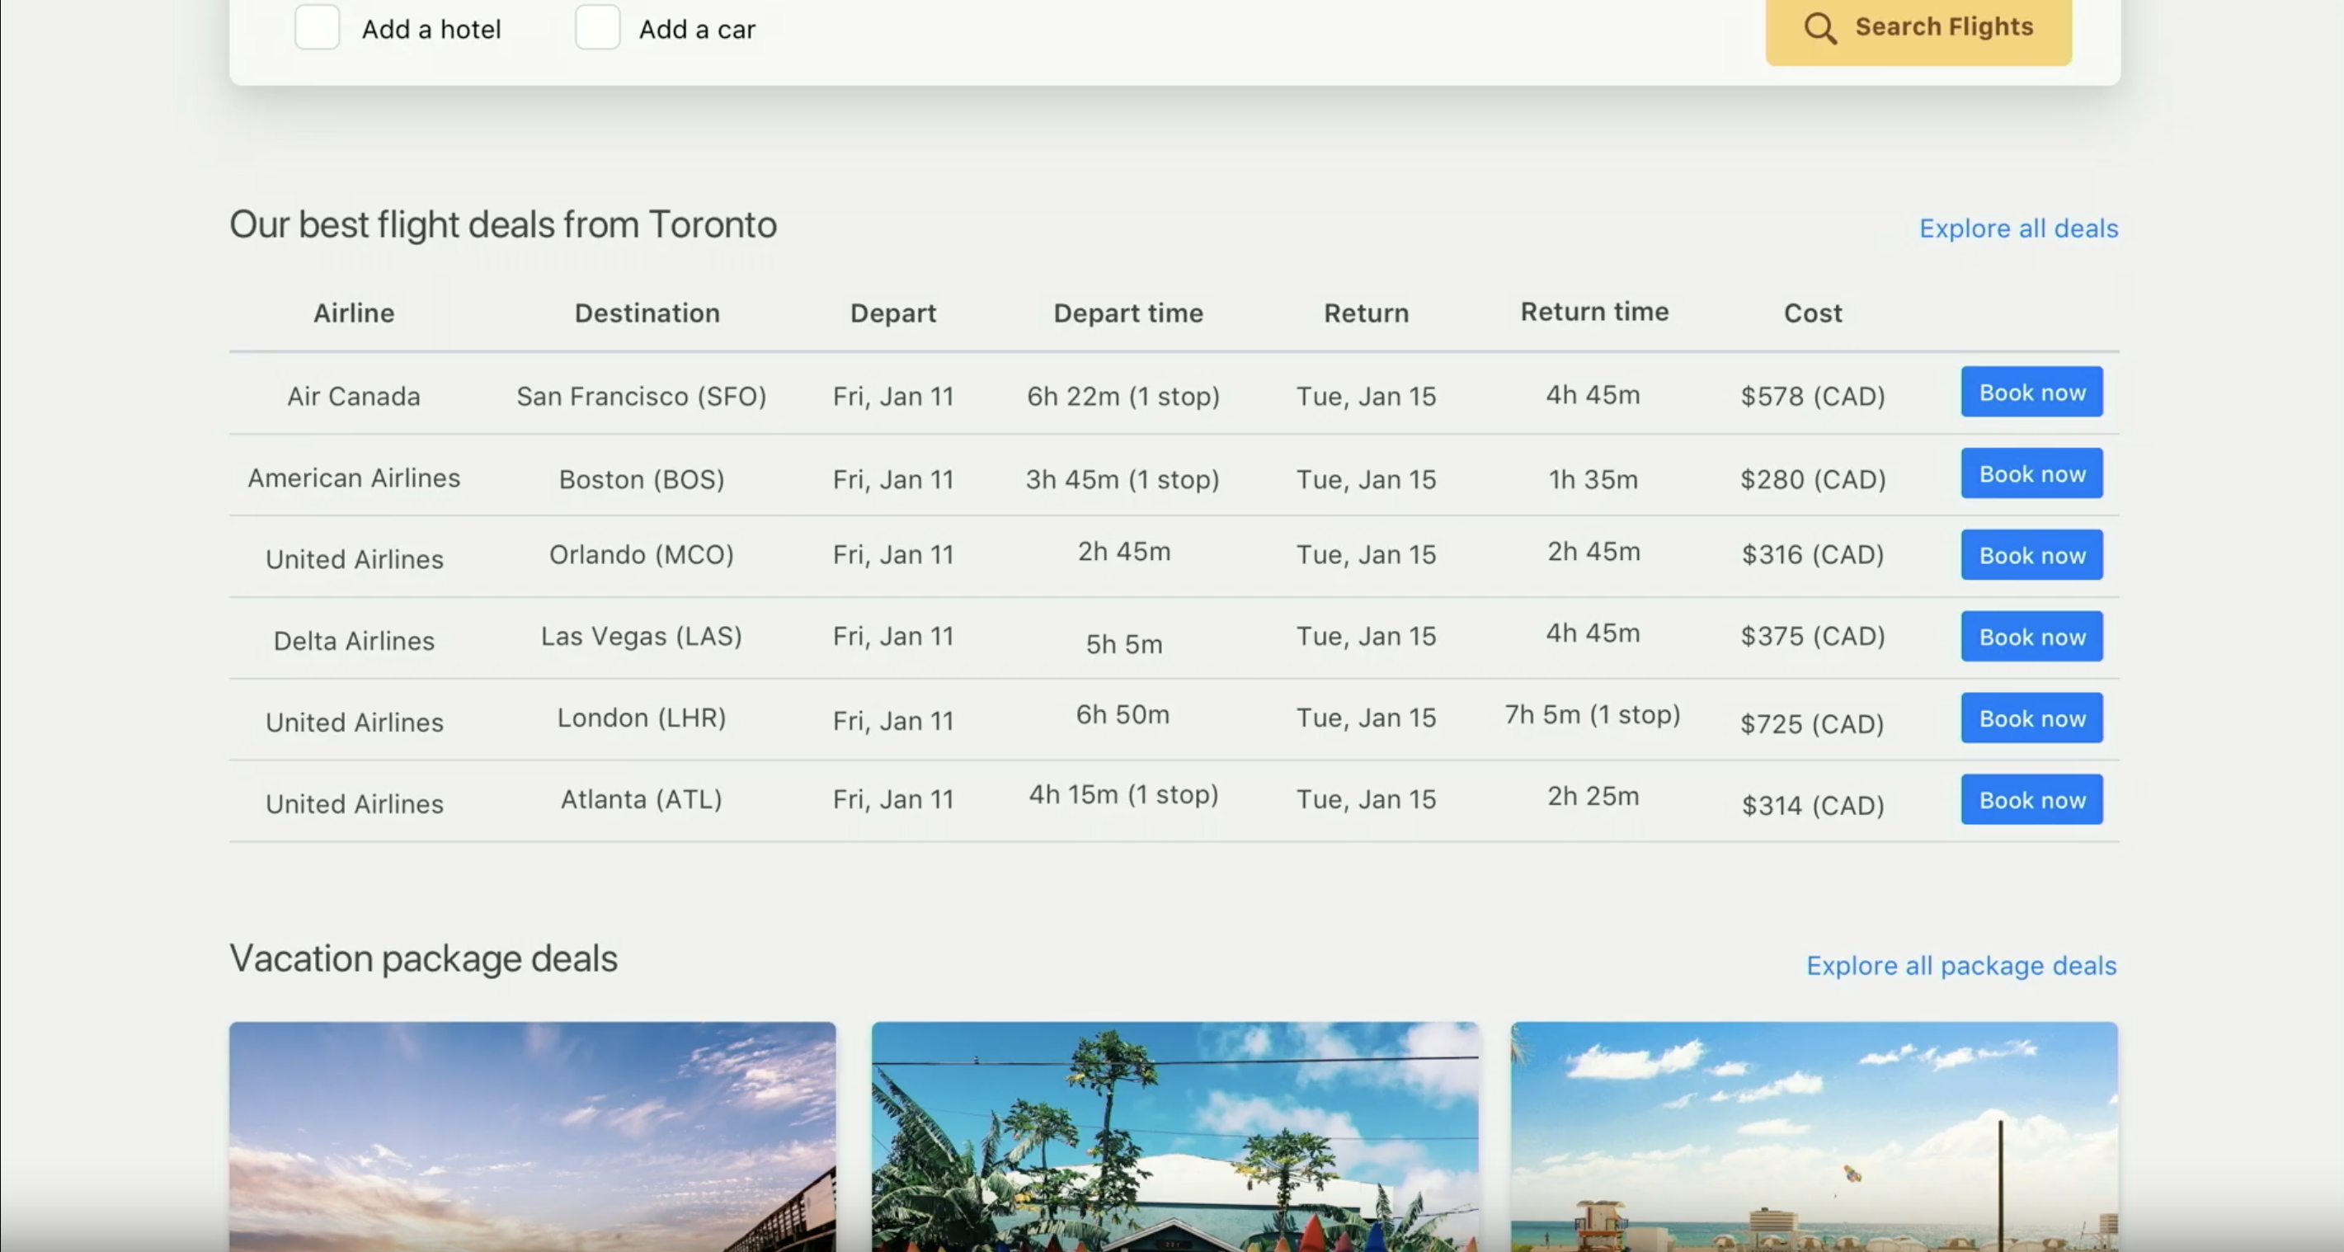The image size is (2344, 1252).
Task: Enable the Add a car checkbox
Action: (598, 28)
